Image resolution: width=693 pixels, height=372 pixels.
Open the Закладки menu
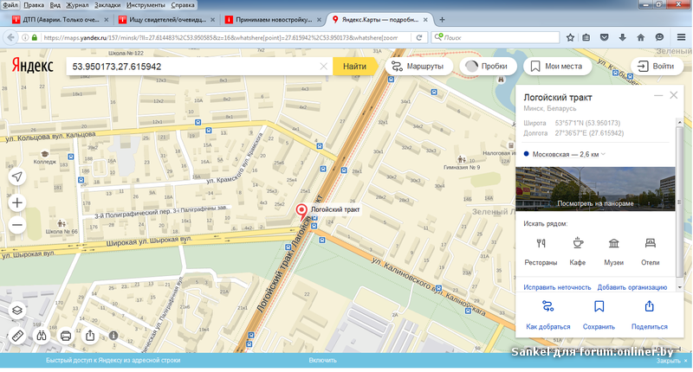point(107,4)
